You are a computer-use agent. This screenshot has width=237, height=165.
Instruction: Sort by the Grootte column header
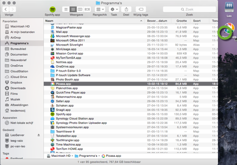181,21
